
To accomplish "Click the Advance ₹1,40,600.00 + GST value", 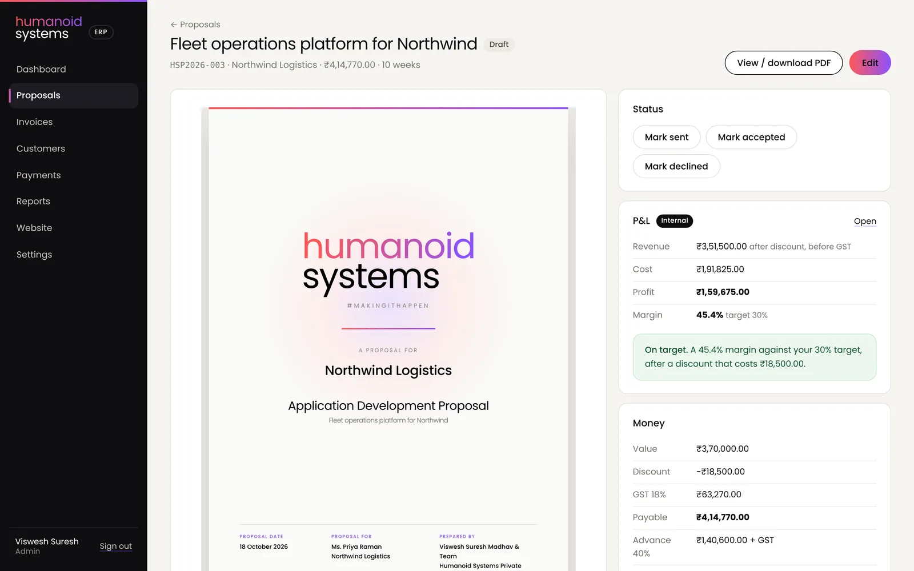I will pyautogui.click(x=735, y=540).
